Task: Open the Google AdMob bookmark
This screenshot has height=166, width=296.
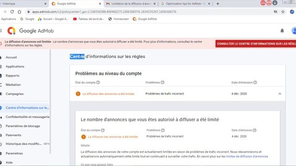Action: (145, 19)
